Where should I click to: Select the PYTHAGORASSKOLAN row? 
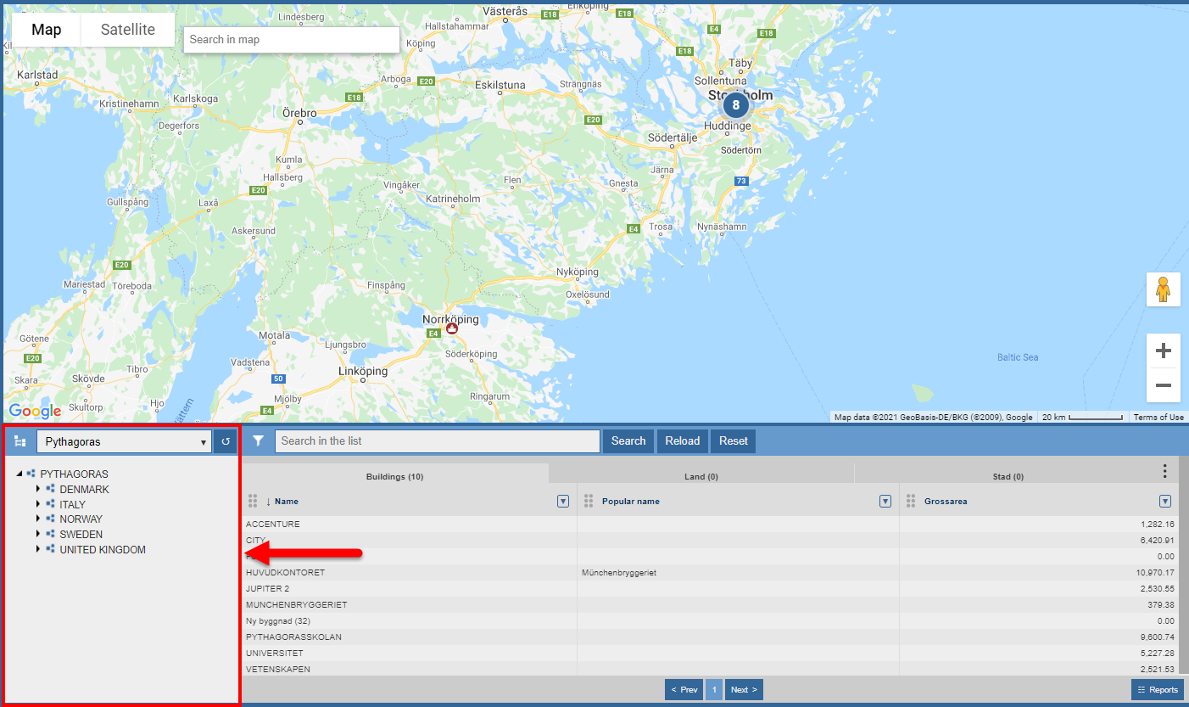711,637
